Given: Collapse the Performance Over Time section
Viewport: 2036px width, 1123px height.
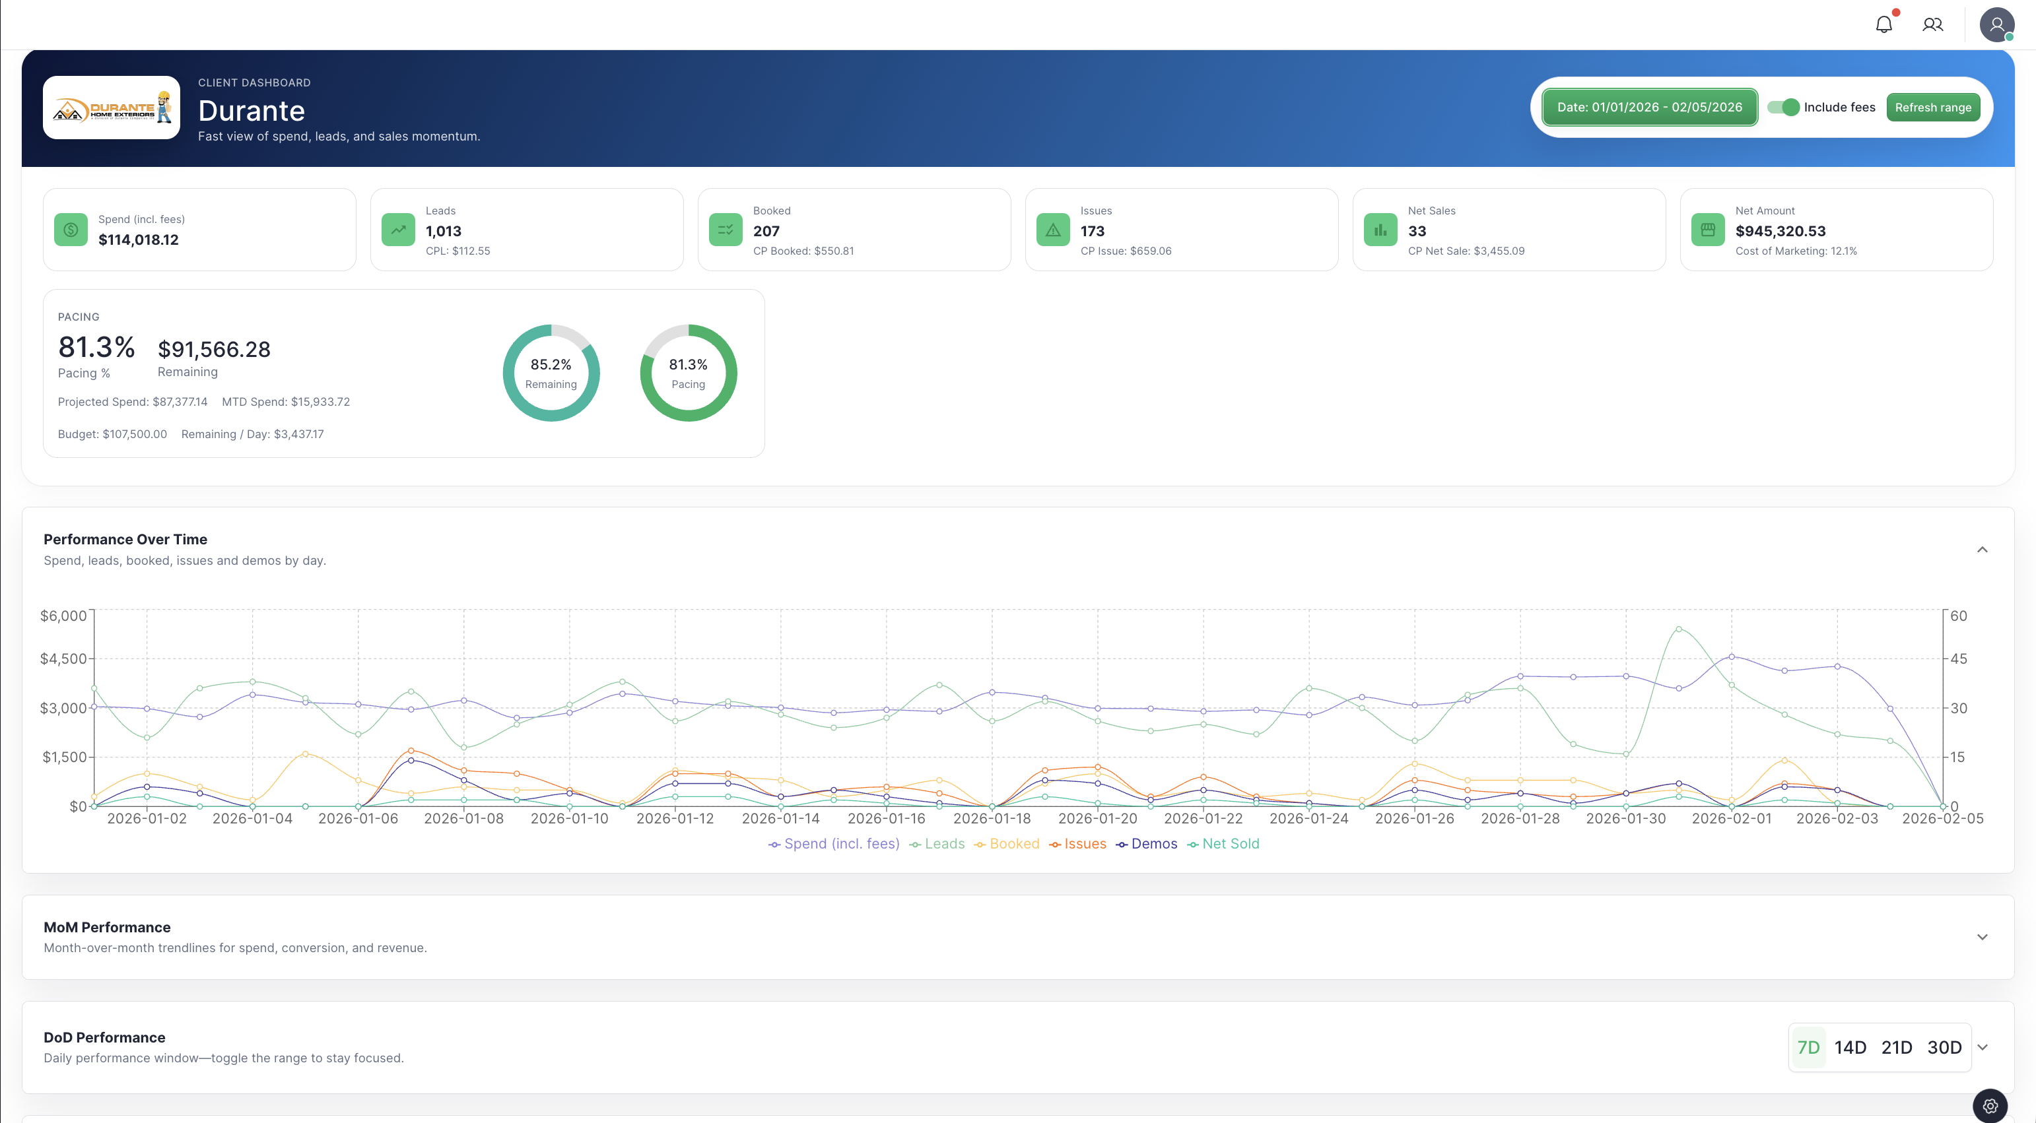Looking at the screenshot, I should pyautogui.click(x=1983, y=550).
